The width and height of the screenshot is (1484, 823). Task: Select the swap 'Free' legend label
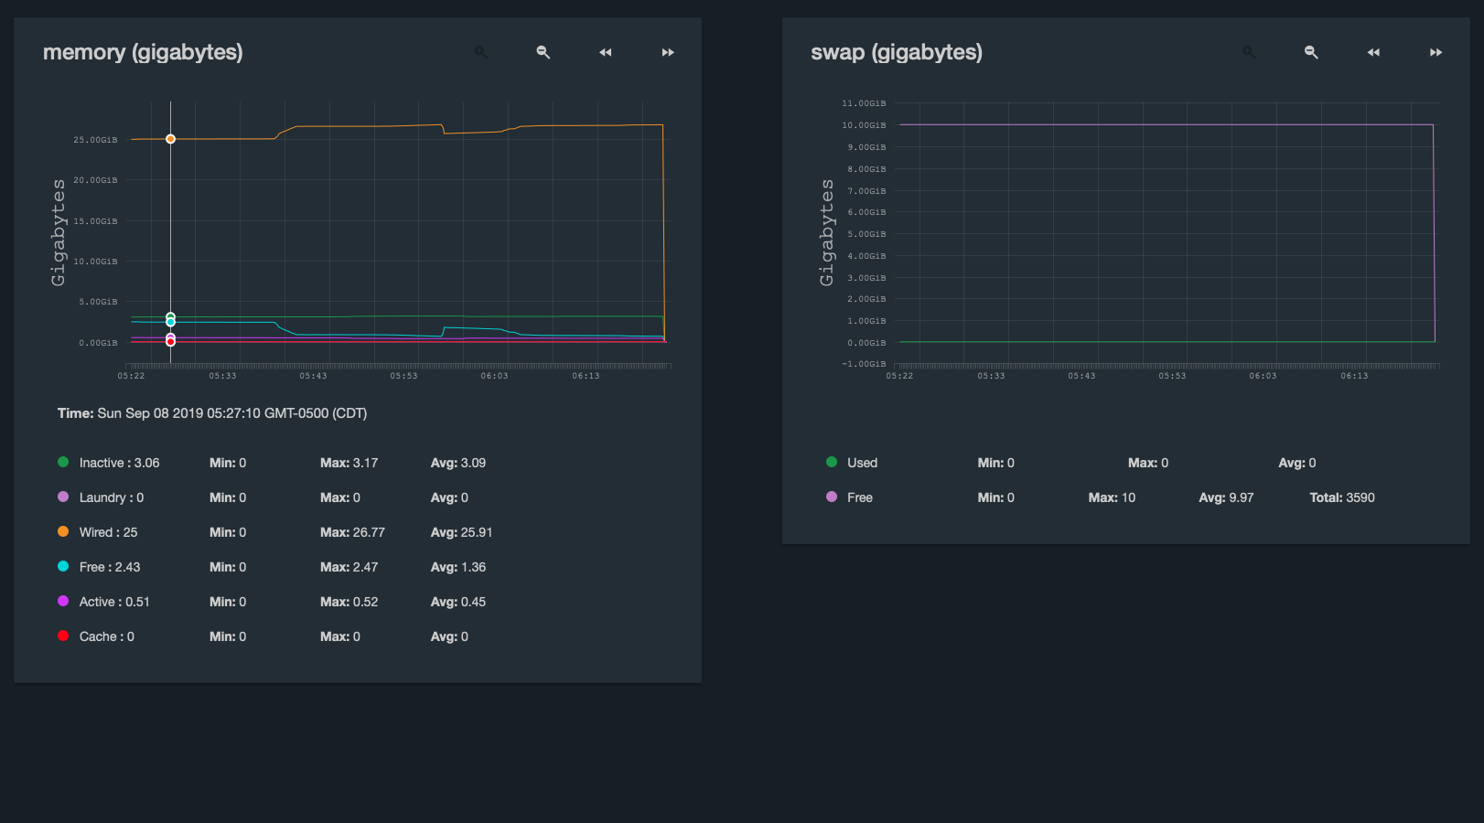click(860, 497)
